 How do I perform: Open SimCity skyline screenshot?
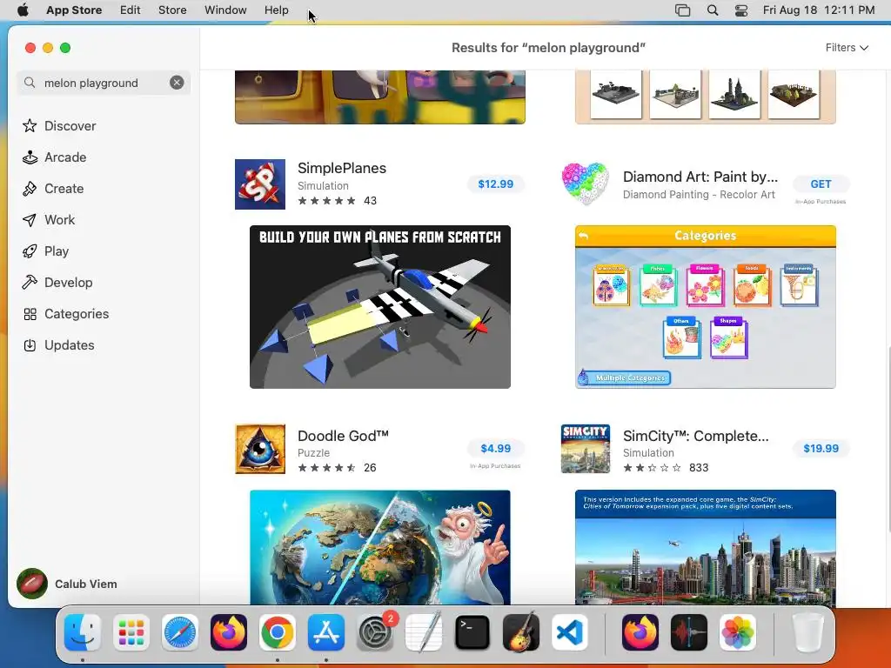point(705,547)
